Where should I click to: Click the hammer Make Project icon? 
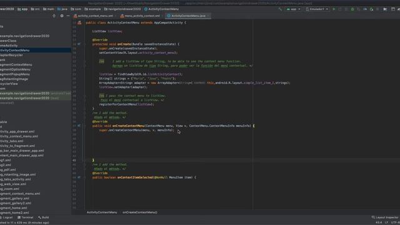pos(281,9)
